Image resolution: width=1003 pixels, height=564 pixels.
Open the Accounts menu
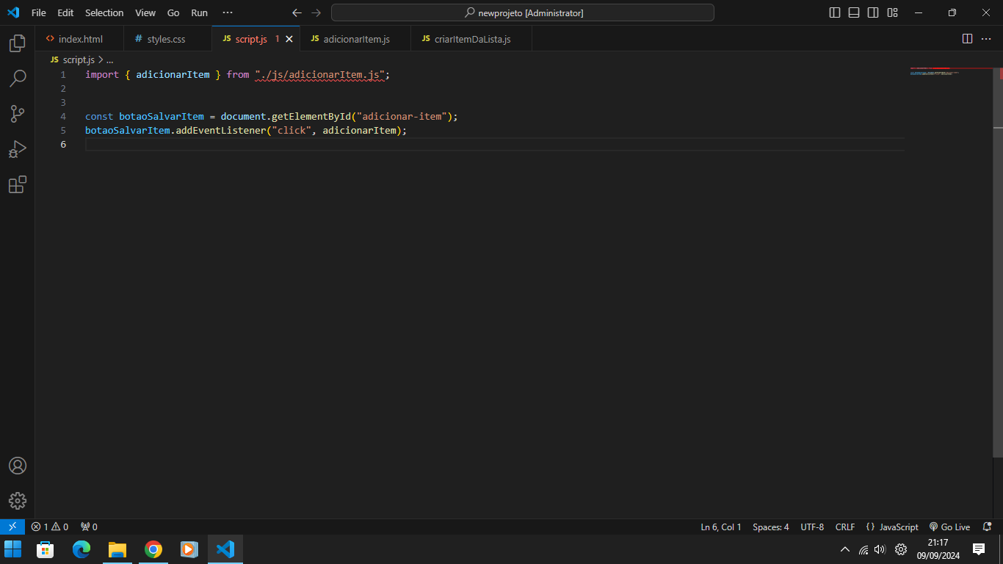click(x=18, y=466)
